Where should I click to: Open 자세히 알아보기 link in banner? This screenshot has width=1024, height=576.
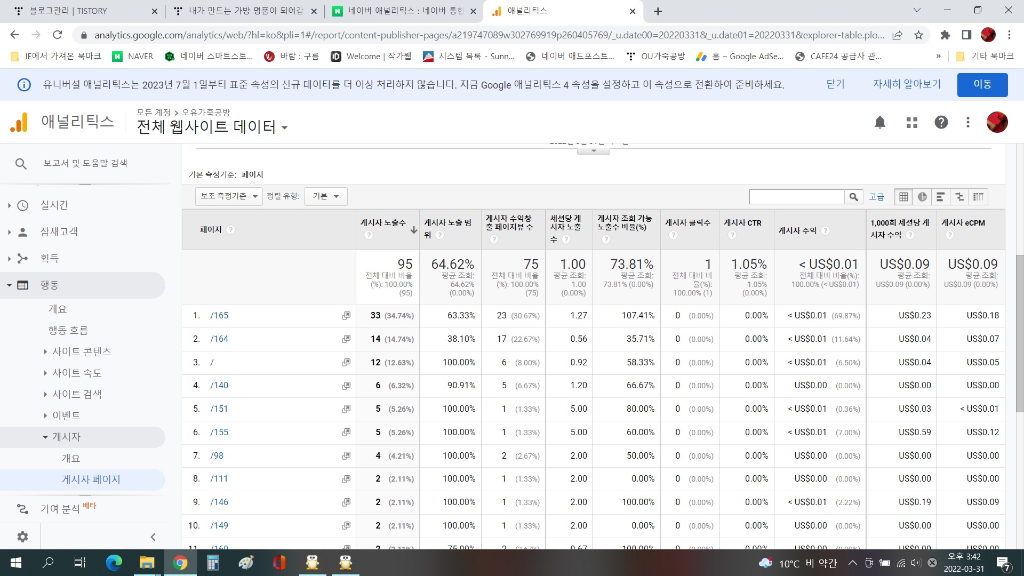[x=907, y=84]
